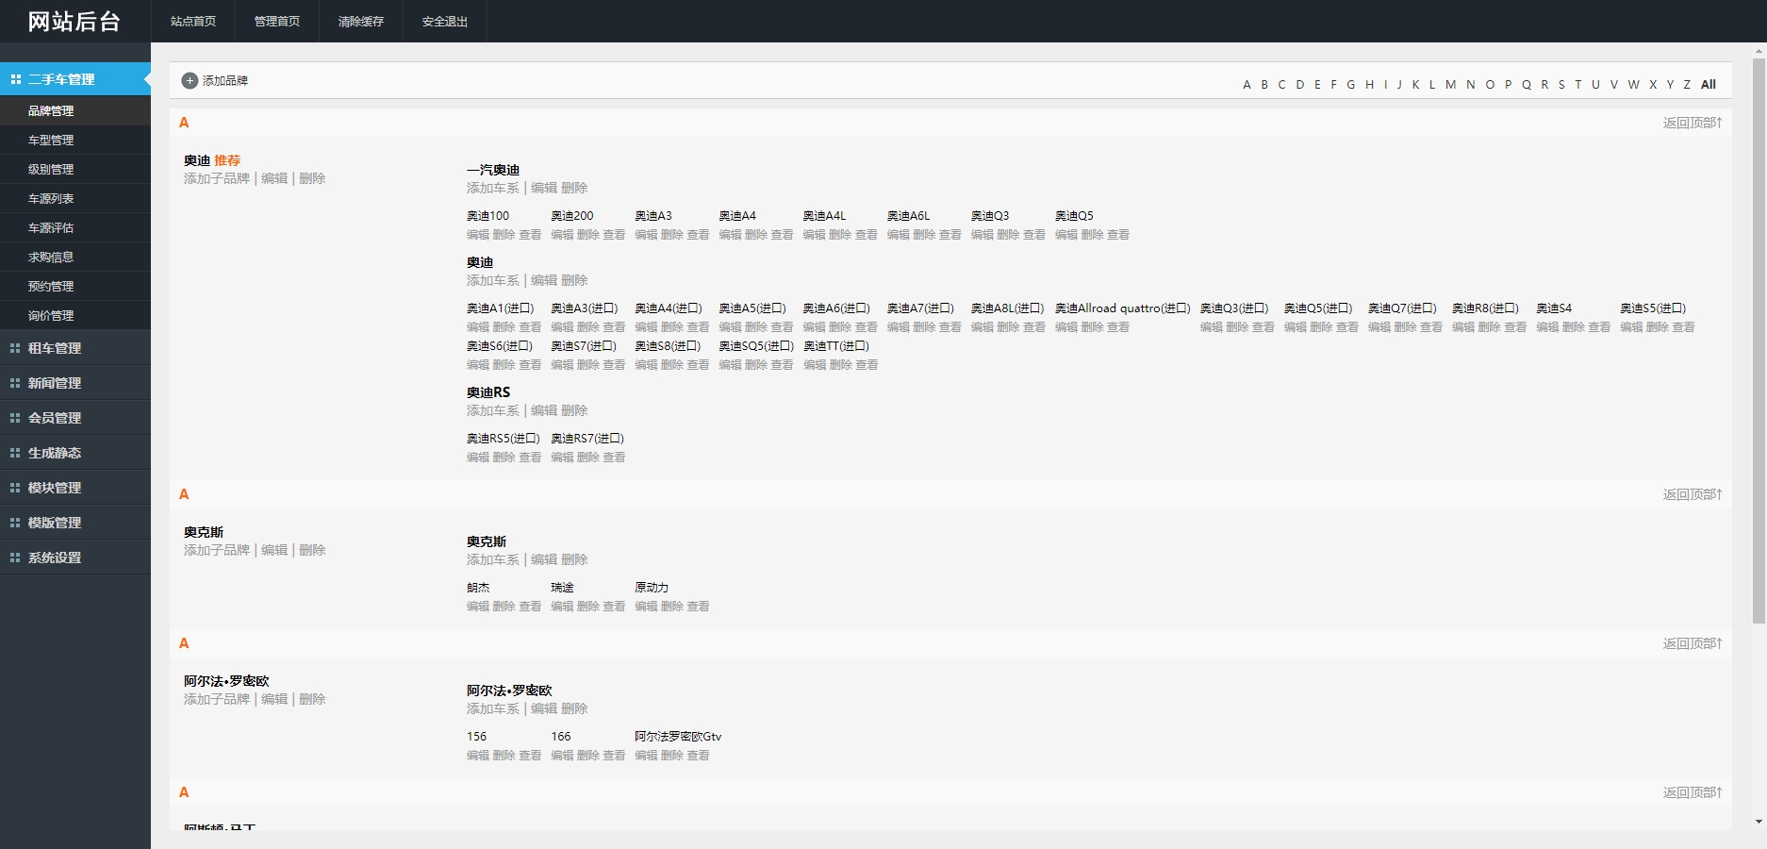1767x849 pixels.
Task: Filter brands by letter B
Action: [1264, 85]
